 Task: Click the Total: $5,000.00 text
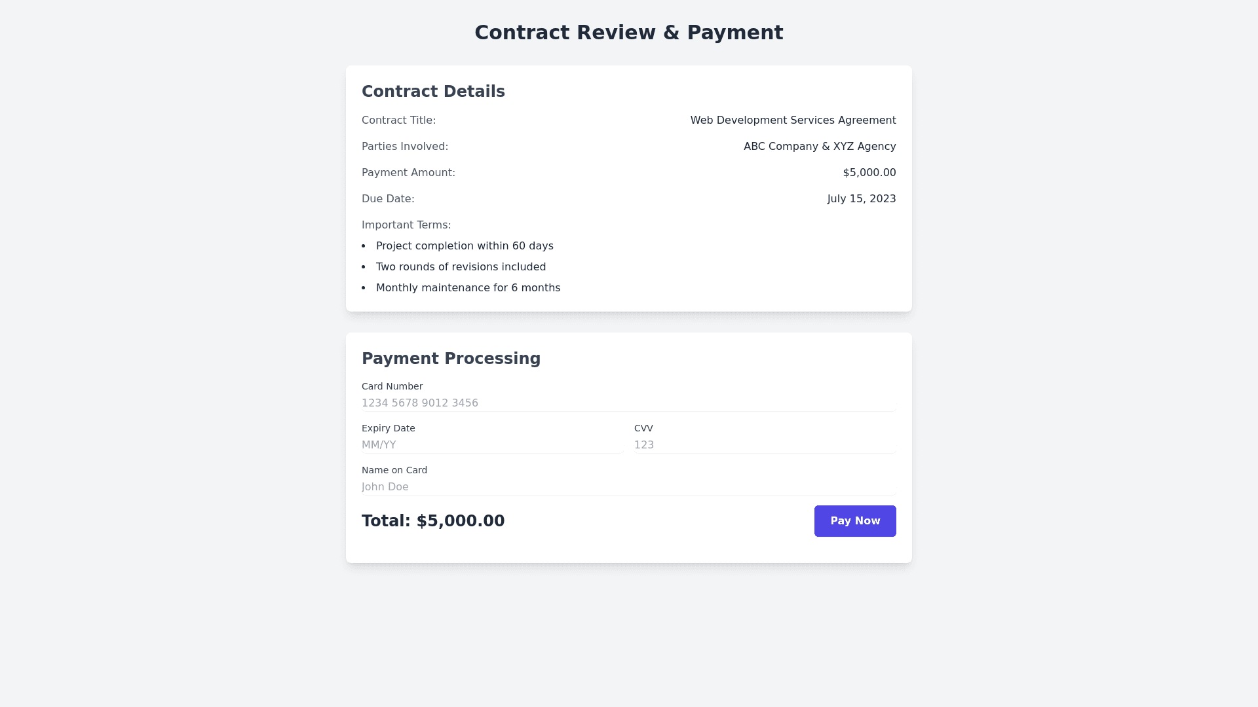click(x=433, y=521)
